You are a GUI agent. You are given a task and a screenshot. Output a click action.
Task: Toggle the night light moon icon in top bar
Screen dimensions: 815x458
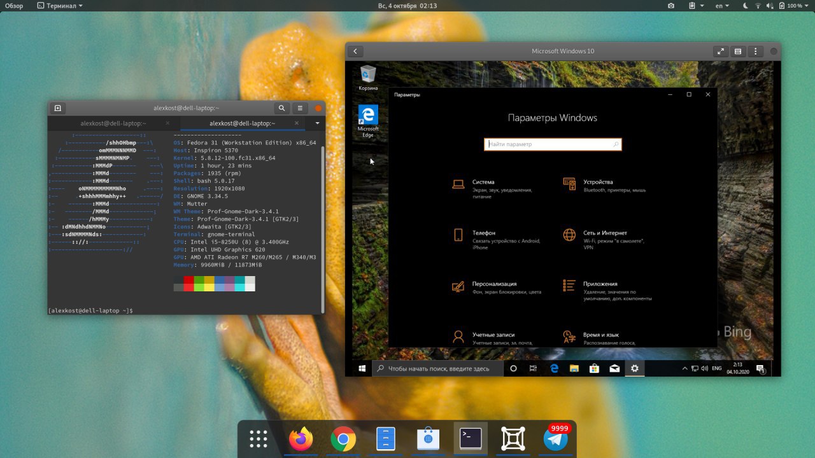746,6
